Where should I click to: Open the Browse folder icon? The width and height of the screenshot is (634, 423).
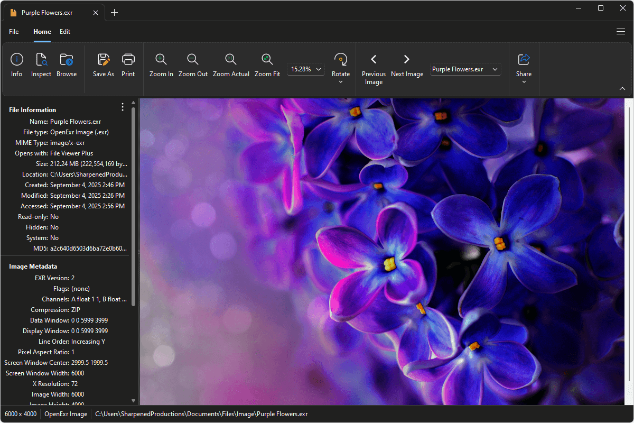coord(67,60)
